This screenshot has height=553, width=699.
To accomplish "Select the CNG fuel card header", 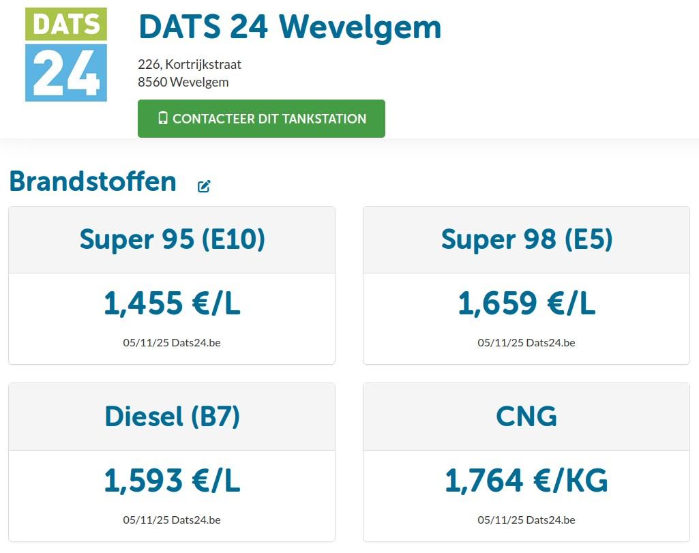I will pos(526,417).
